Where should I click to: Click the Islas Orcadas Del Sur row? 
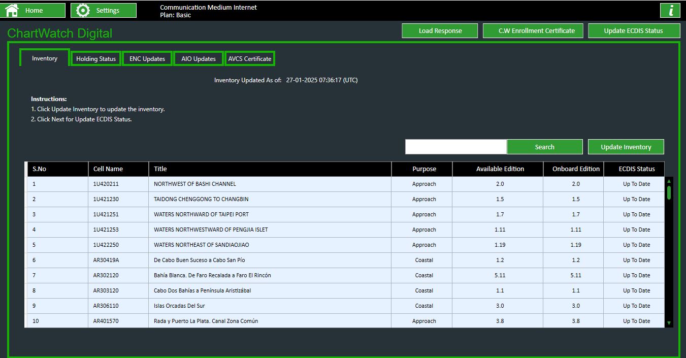click(203, 306)
